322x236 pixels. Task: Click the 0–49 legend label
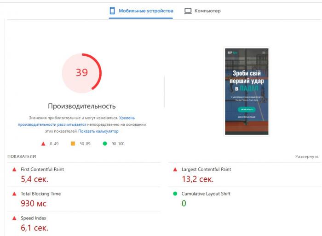54,144
